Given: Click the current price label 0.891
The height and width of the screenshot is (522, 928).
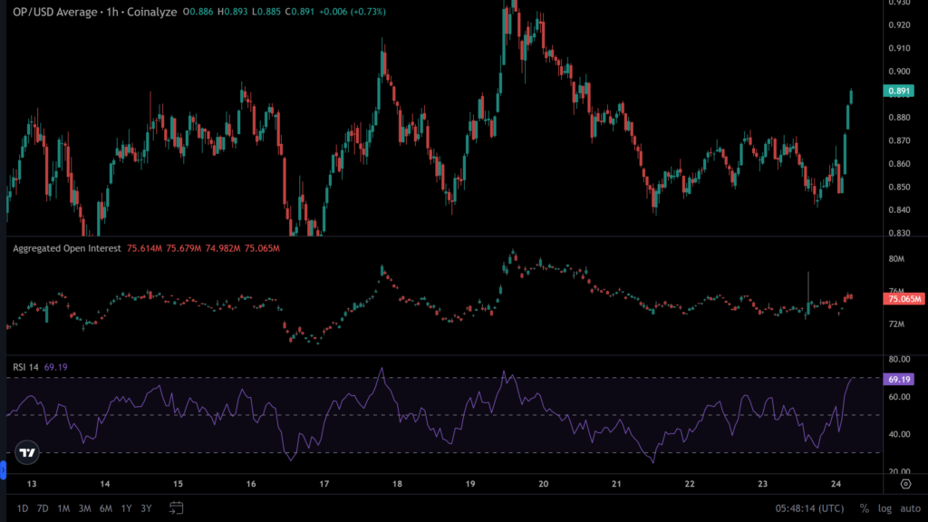Looking at the screenshot, I should click(900, 91).
